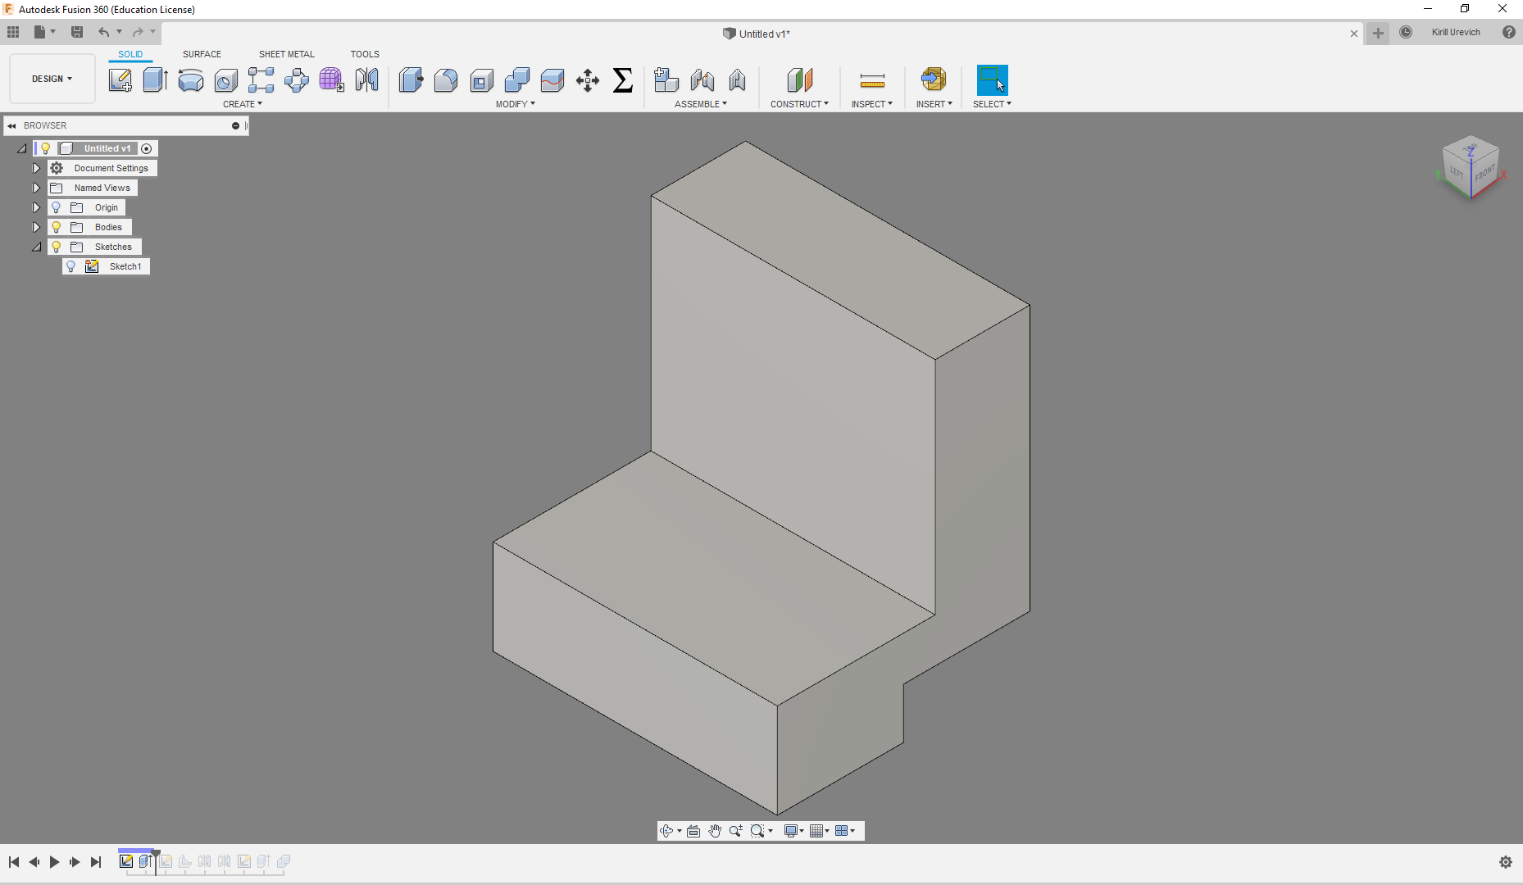Open the CONSTRUCT menu
1523x885 pixels.
799,104
